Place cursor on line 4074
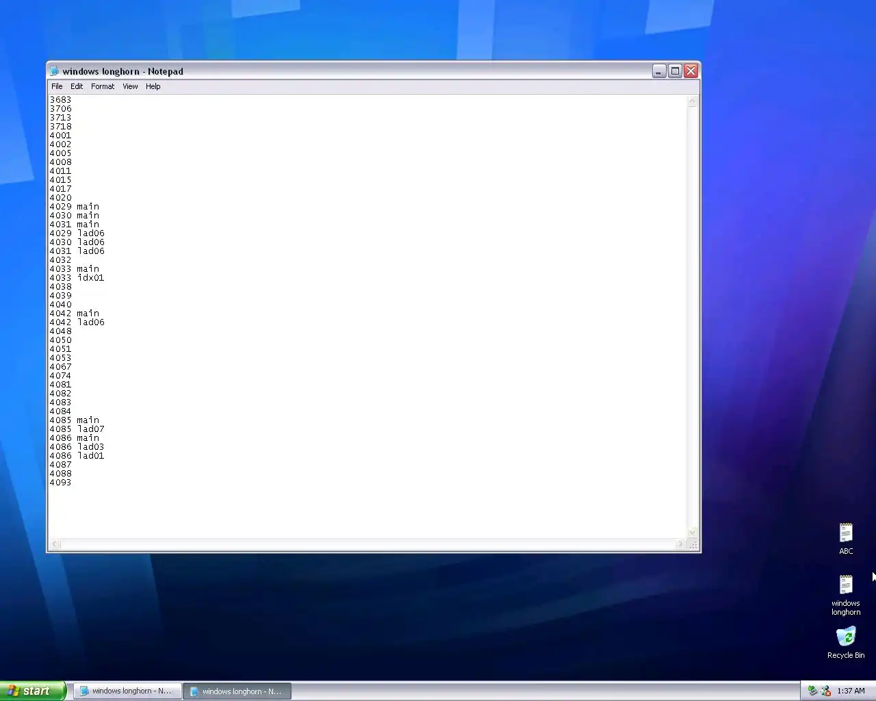Image resolution: width=876 pixels, height=701 pixels. (x=60, y=376)
